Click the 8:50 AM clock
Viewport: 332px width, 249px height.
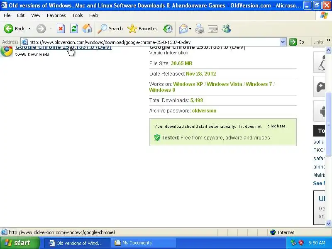click(x=317, y=243)
